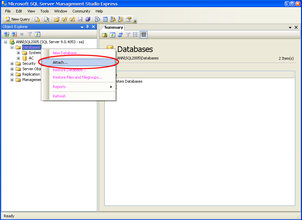Refresh Object Explorer using its toolbar icon
The width and height of the screenshot is (302, 220).
pyautogui.click(x=37, y=34)
